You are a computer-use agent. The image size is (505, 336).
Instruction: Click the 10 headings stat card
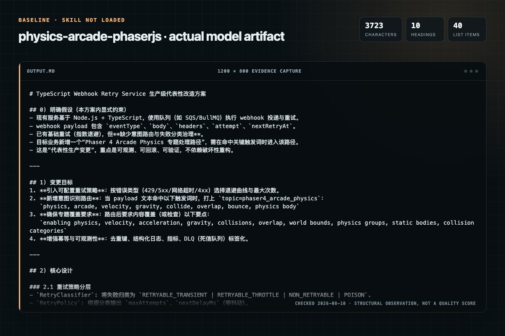pyautogui.click(x=425, y=29)
